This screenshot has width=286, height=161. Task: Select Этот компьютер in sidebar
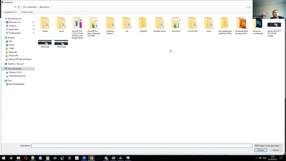click(14, 68)
